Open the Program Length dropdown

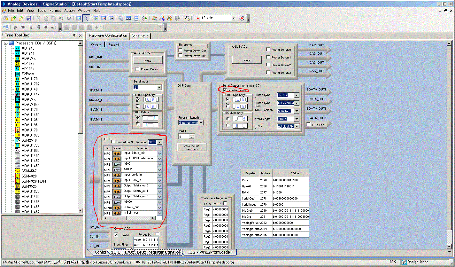point(201,123)
